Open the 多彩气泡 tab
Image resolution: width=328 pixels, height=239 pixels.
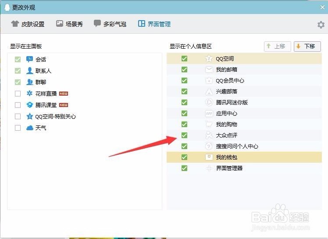[x=110, y=24]
